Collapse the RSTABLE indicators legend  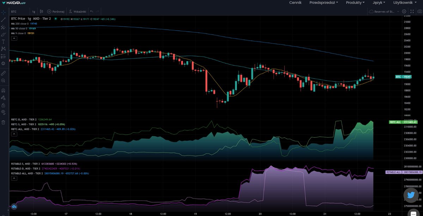14,178
